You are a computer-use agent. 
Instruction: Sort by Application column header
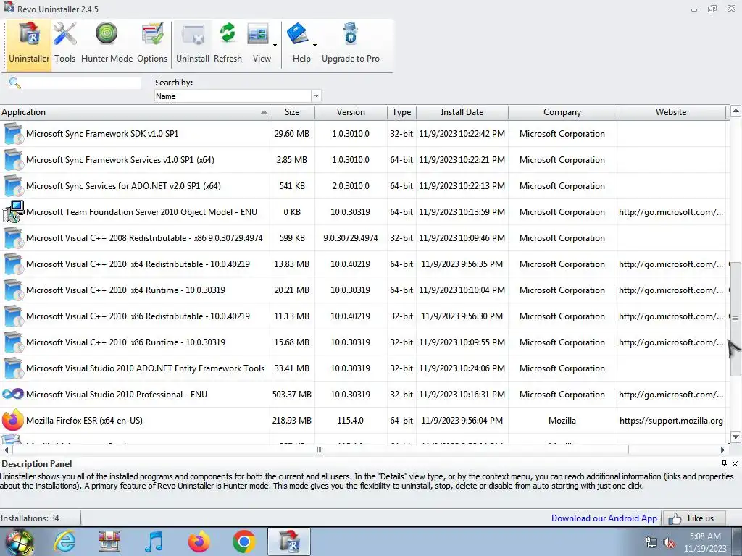[x=135, y=112]
